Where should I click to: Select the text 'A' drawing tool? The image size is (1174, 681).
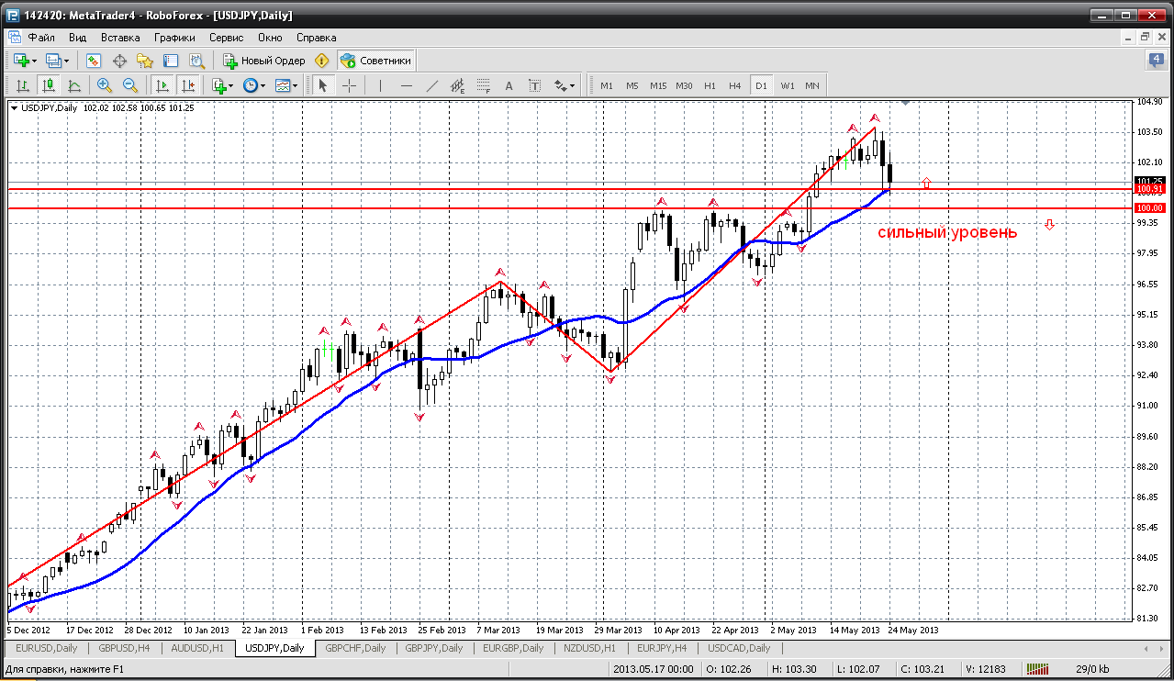tap(510, 85)
